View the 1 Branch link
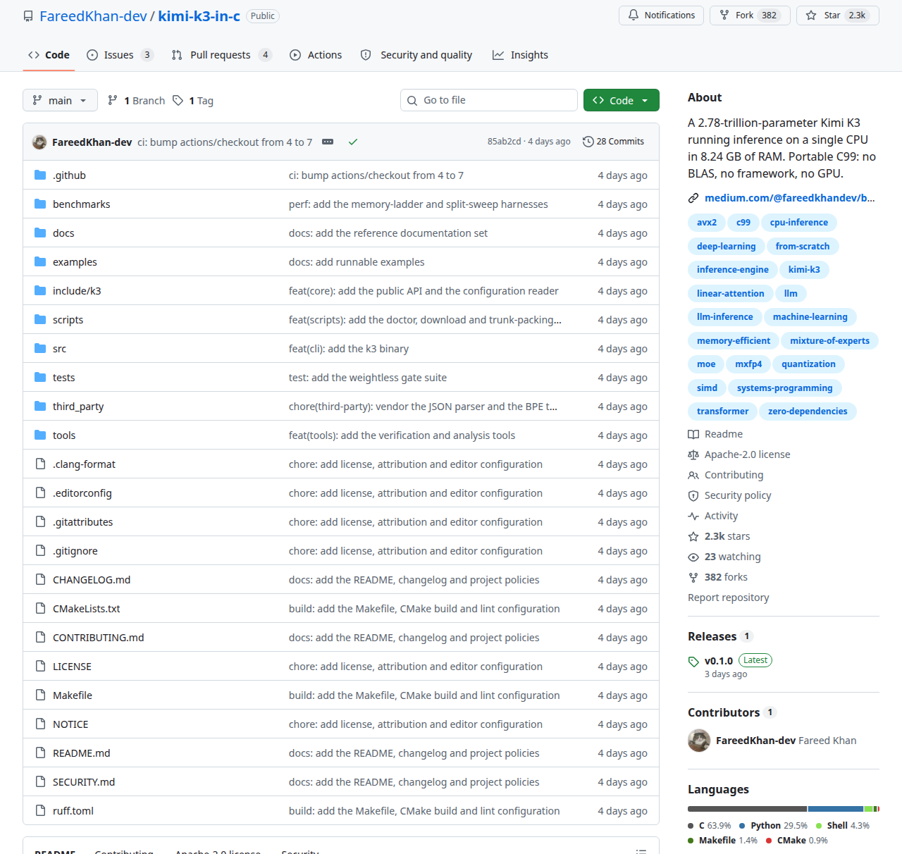The width and height of the screenshot is (902, 854). pos(136,101)
